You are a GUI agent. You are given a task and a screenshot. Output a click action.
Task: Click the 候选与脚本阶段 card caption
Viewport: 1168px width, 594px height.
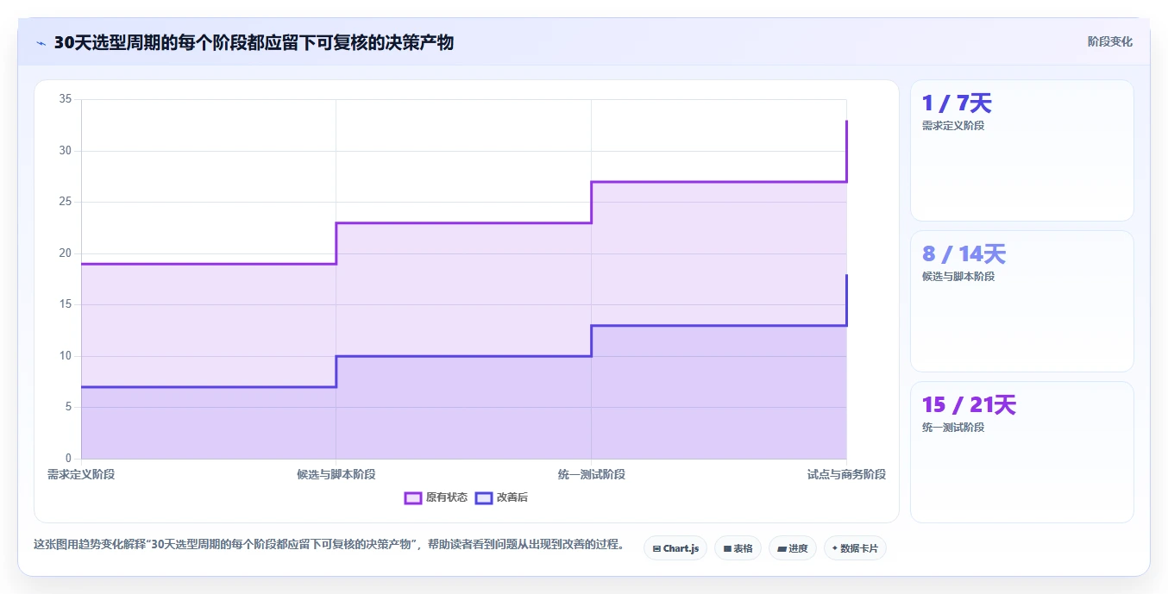[958, 277]
